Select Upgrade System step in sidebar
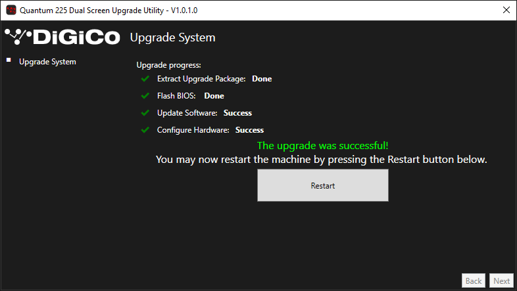The image size is (517, 291). click(x=47, y=62)
